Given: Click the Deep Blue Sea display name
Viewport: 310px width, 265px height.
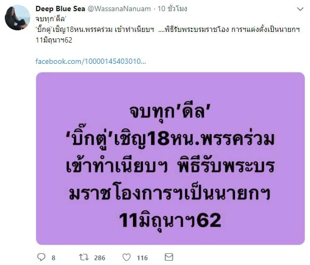Looking at the screenshot, I should (x=60, y=9).
